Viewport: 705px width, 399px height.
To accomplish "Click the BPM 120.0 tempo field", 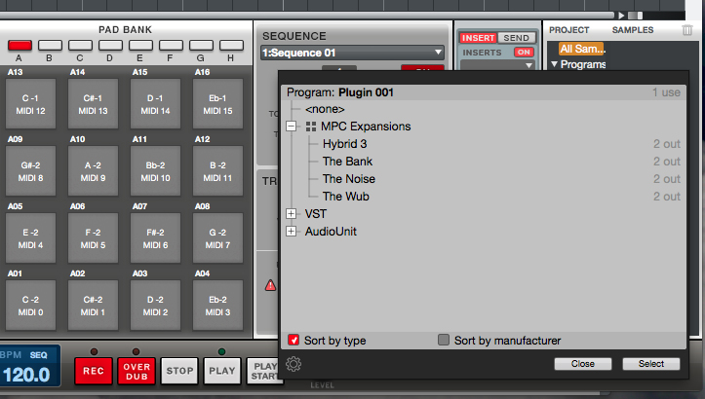I will click(x=26, y=375).
